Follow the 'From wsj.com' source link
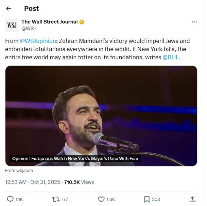The height and width of the screenshot is (206, 207). 19,170
